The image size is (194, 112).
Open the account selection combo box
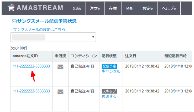pyautogui.click(x=53, y=37)
